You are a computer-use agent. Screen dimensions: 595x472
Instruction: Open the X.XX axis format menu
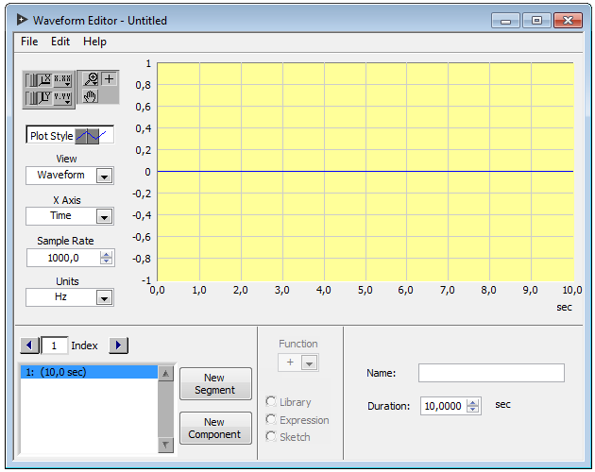point(62,80)
